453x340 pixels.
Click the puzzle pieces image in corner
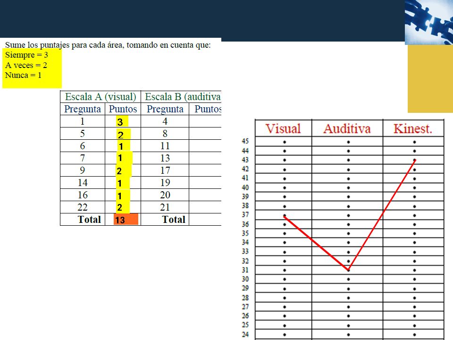pos(429,22)
